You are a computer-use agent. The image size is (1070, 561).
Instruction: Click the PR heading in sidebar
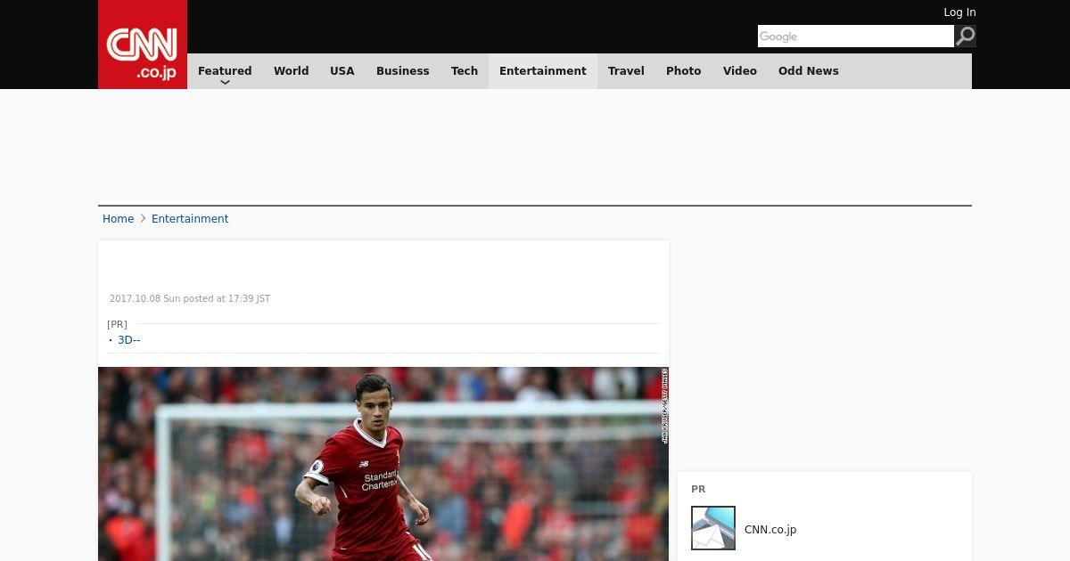pyautogui.click(x=698, y=489)
